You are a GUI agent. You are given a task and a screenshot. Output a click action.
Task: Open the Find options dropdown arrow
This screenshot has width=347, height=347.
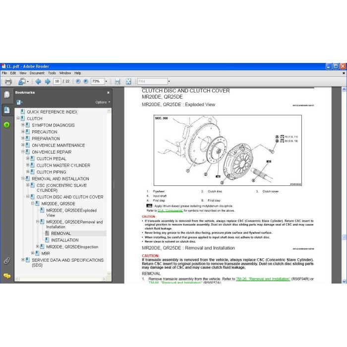169,81
